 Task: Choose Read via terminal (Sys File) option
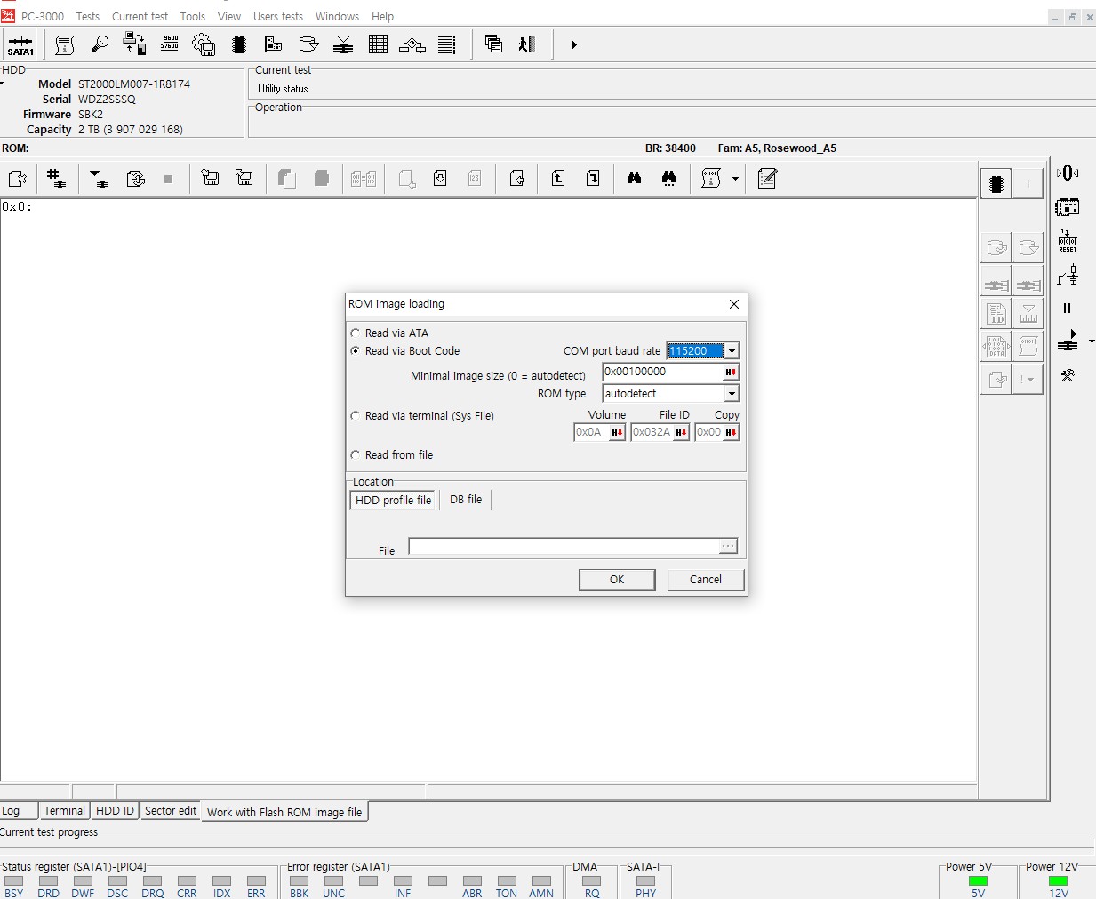tap(356, 416)
